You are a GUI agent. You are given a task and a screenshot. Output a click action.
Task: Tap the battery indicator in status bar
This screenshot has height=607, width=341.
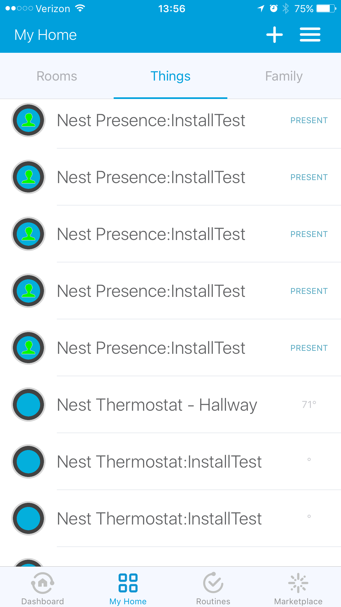[326, 9]
